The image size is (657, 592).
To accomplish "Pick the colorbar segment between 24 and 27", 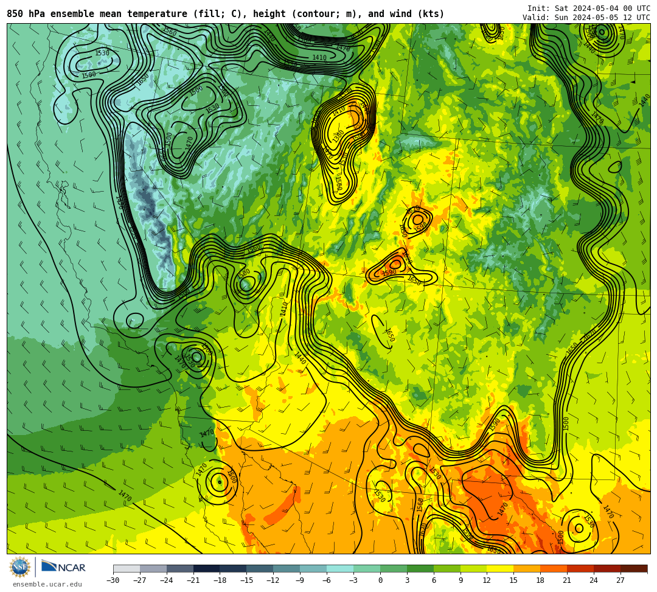I will [x=608, y=568].
